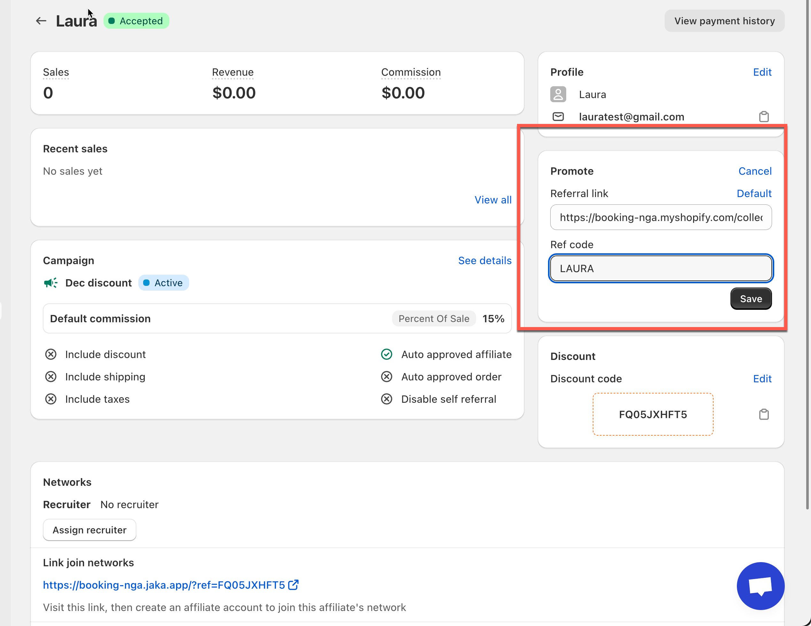Click the Include discount X icon
This screenshot has height=626, width=811.
tap(50, 355)
